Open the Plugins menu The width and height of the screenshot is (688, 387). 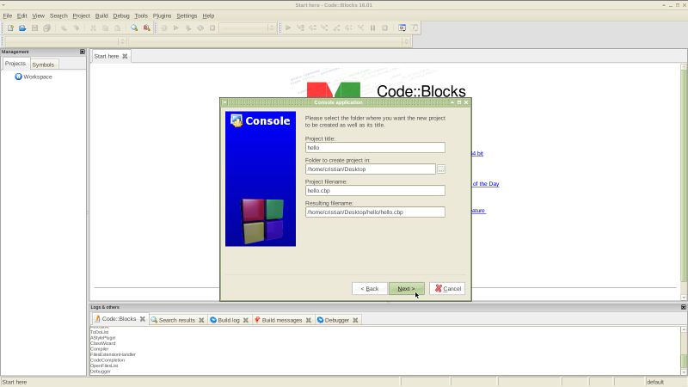click(162, 15)
